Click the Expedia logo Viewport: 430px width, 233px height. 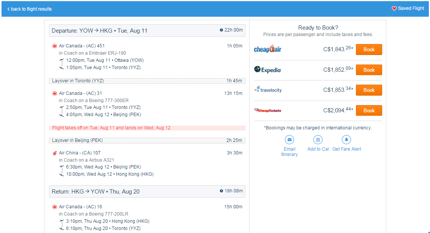tap(267, 69)
